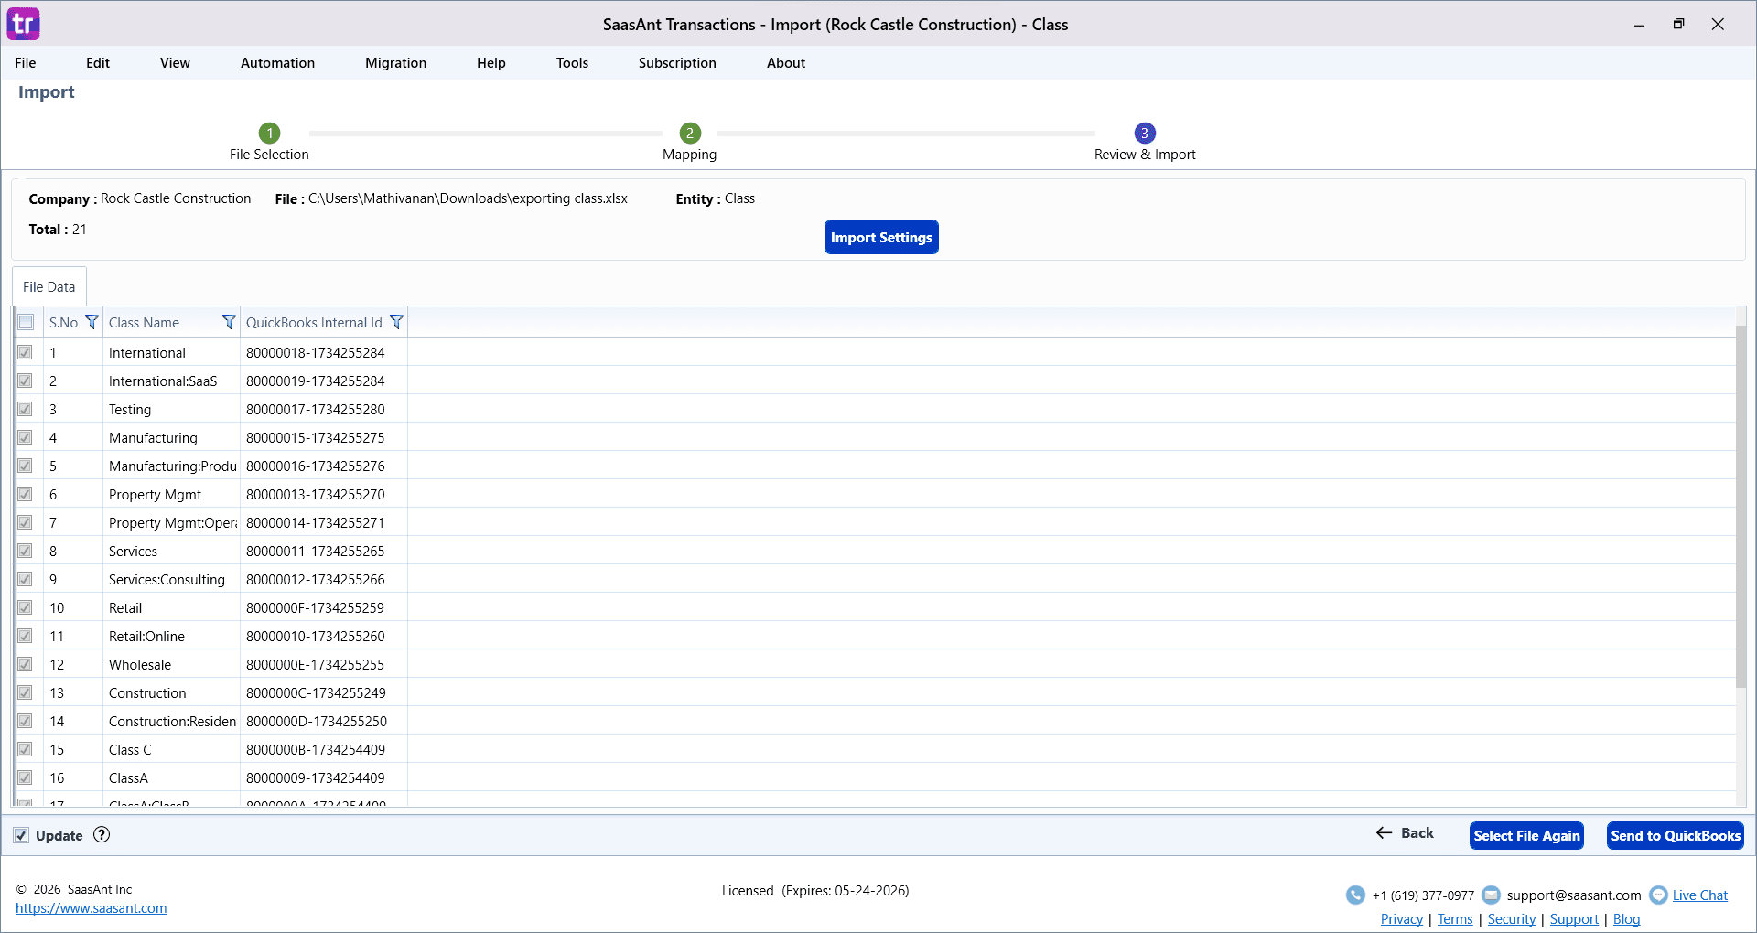
Task: Open the Class Name column filter icon
Action: (229, 322)
